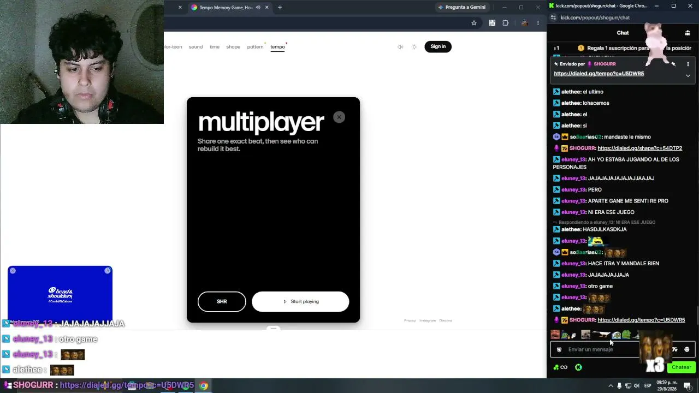699x393 pixels.
Task: Open the pinned message three-dot menu
Action: (688, 64)
